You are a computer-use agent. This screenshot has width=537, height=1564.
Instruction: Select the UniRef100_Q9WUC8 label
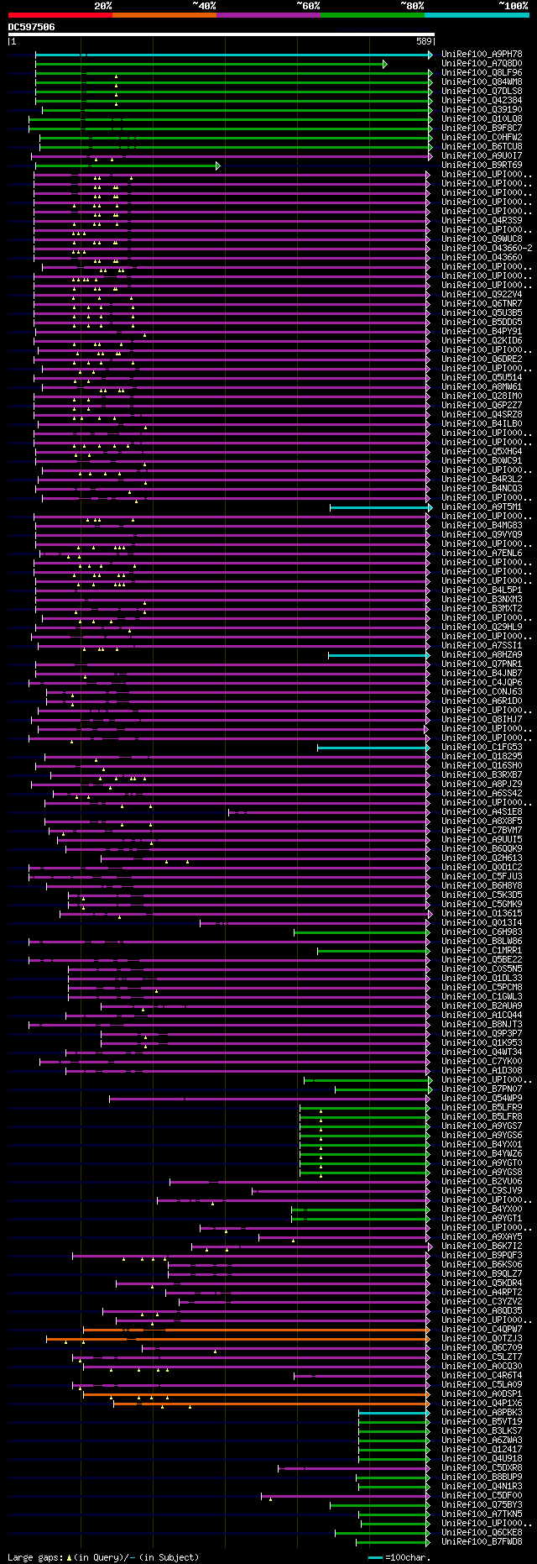(482, 239)
